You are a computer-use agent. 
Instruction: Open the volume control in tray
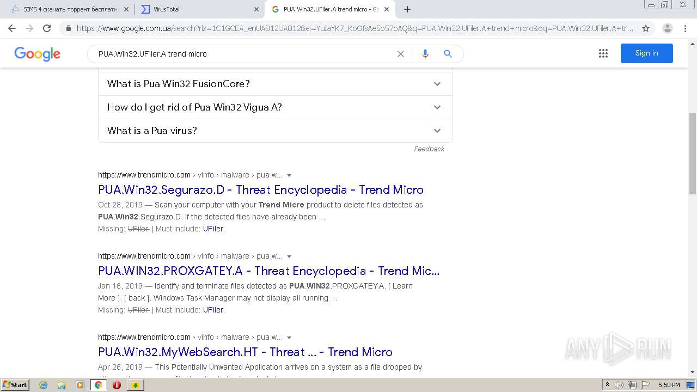(619, 385)
